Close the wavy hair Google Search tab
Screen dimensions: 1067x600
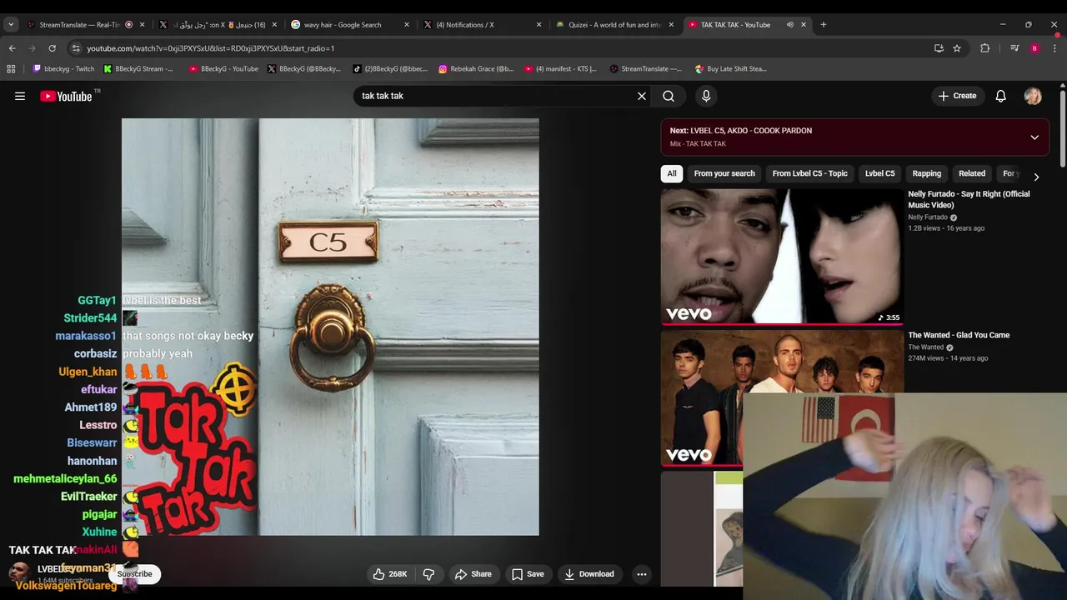click(407, 25)
